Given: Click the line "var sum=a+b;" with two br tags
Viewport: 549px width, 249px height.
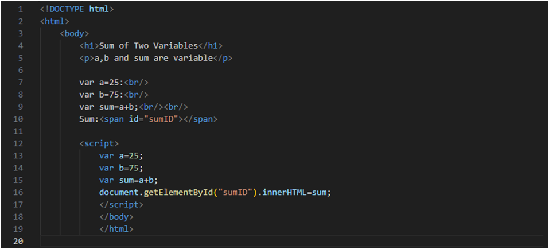Looking at the screenshot, I should pyautogui.click(x=134, y=107).
